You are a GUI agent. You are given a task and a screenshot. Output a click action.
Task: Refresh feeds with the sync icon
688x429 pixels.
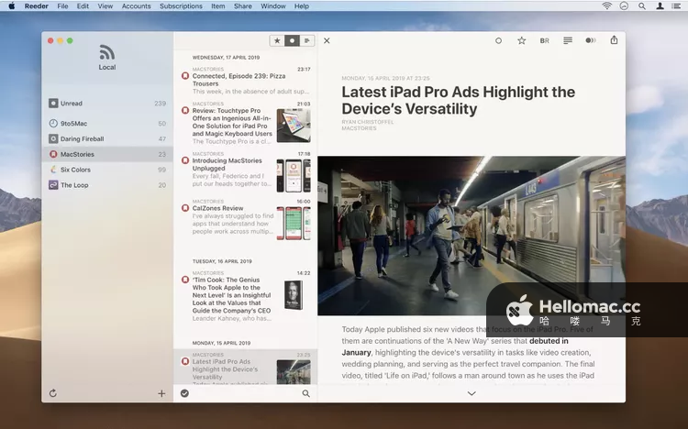[53, 393]
